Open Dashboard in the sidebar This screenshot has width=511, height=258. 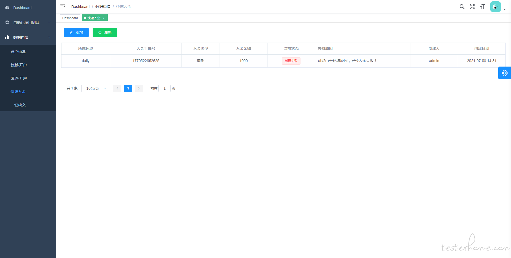pos(28,7)
